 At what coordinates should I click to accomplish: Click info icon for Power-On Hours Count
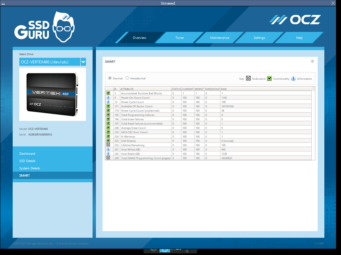coord(108,97)
